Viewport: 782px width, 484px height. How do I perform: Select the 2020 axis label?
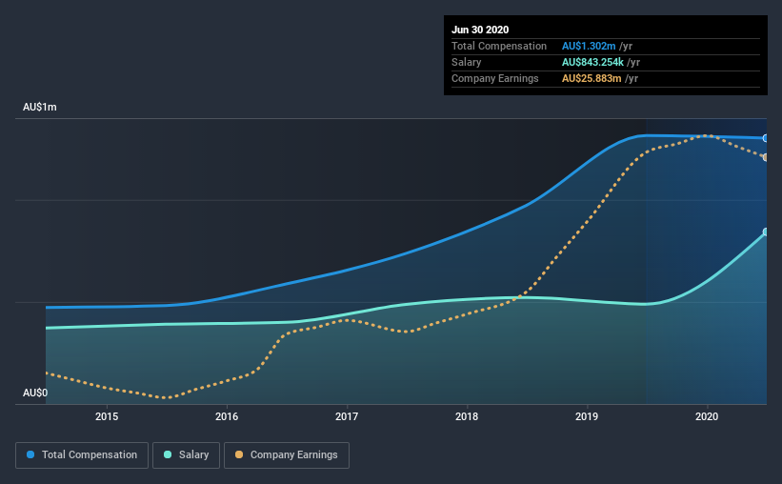click(707, 416)
